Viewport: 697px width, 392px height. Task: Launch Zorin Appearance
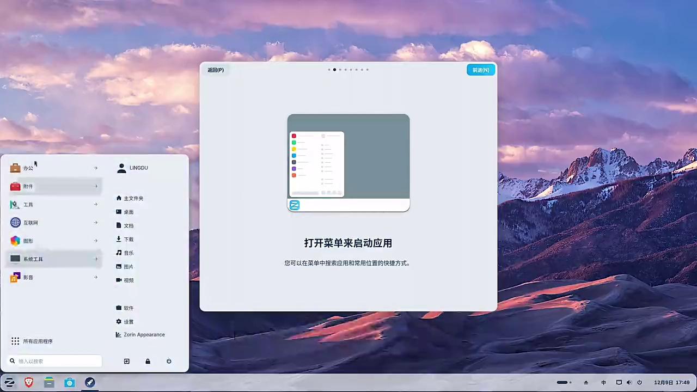[x=140, y=335]
